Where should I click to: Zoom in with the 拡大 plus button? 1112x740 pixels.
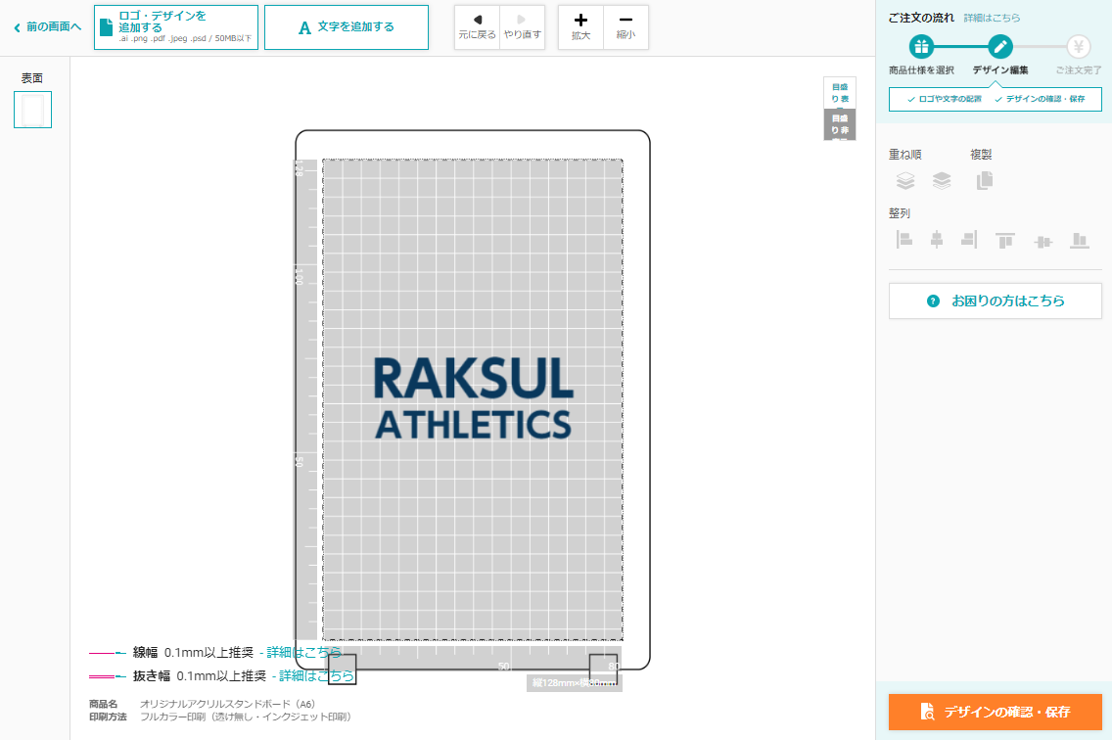tap(580, 27)
